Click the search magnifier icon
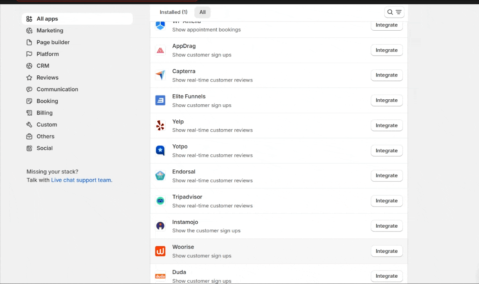 coord(390,12)
